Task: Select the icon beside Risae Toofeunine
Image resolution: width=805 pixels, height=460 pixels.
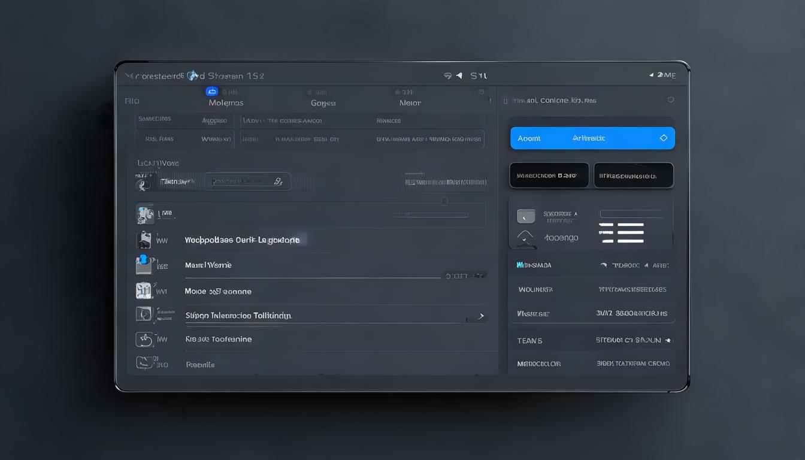Action: pos(144,339)
